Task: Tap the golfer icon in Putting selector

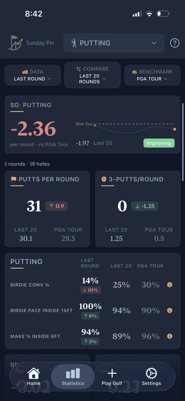Action: (74, 43)
